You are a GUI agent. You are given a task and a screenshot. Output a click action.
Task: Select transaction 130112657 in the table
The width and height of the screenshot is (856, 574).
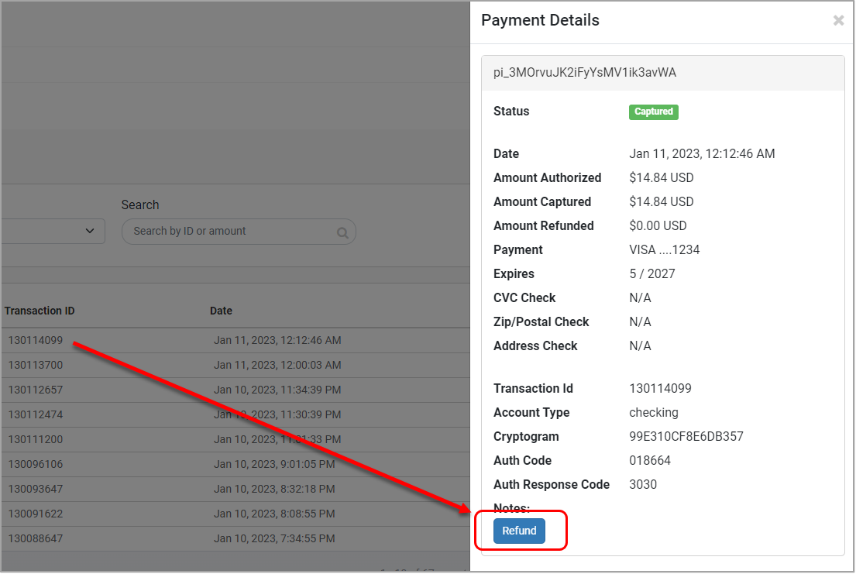(29, 389)
